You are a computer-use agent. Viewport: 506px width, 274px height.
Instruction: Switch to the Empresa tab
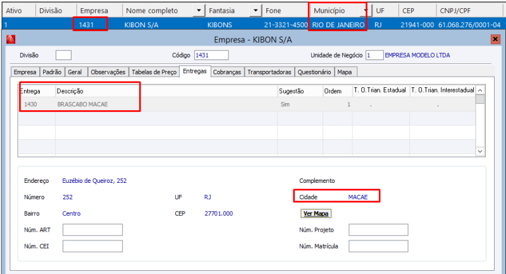(25, 72)
